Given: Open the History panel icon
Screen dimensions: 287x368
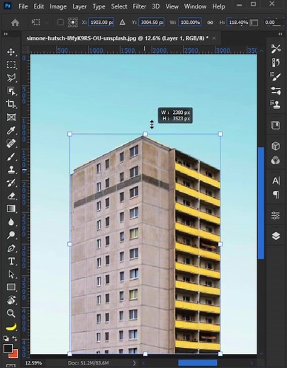Looking at the screenshot, I should click(x=276, y=62).
